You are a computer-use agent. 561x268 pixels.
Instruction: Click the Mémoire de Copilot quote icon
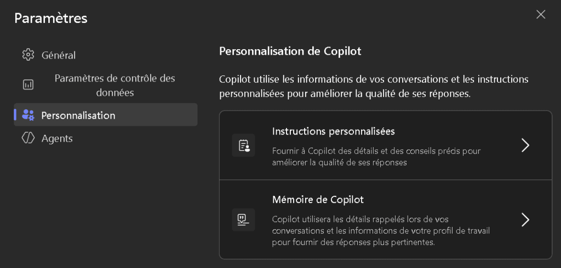[243, 219]
